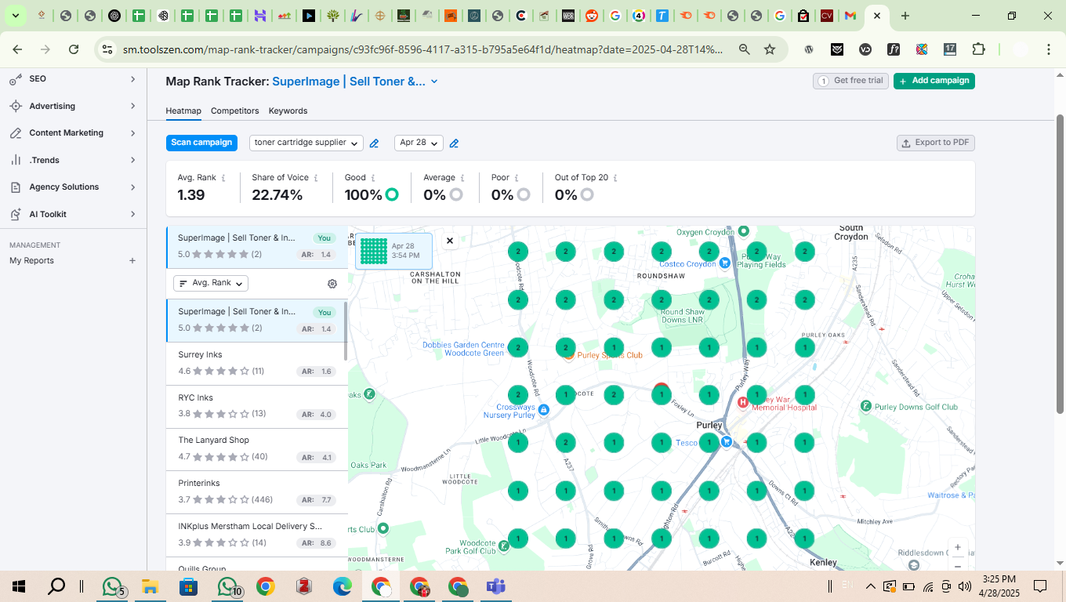Select the SEO sidebar icon
1066x602 pixels.
pyautogui.click(x=12, y=78)
